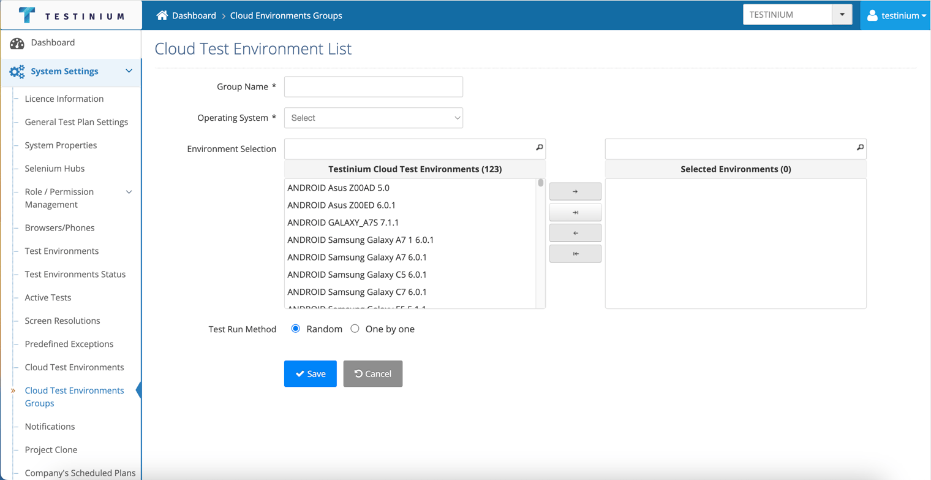
Task: Click the Testinium logo
Action: click(71, 15)
